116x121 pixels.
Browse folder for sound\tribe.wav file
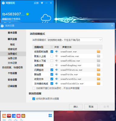coord(98,74)
